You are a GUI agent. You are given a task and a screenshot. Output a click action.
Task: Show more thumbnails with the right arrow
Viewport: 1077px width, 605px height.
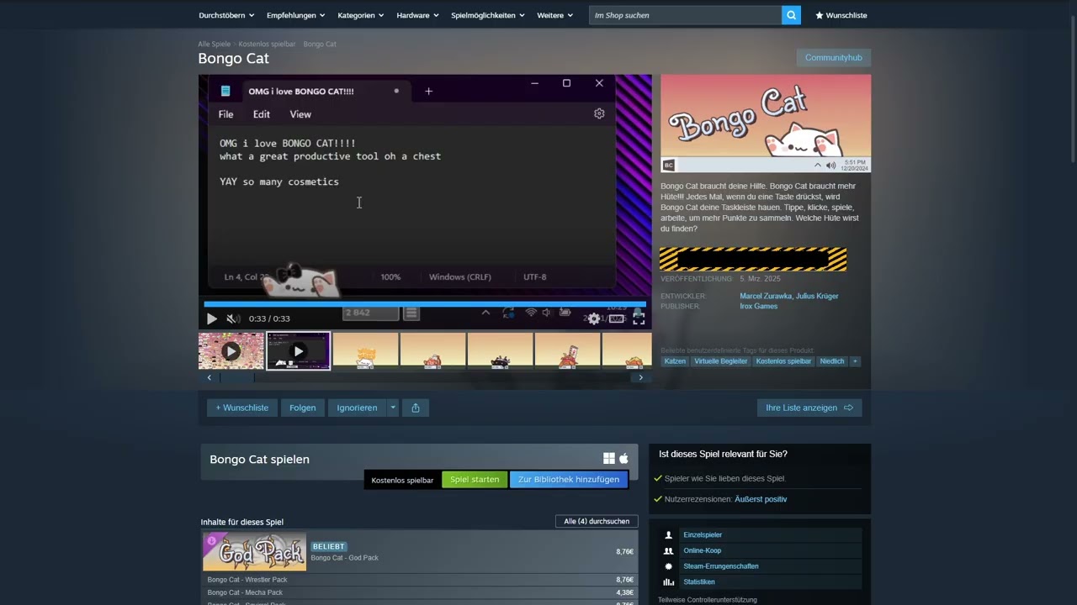[640, 378]
